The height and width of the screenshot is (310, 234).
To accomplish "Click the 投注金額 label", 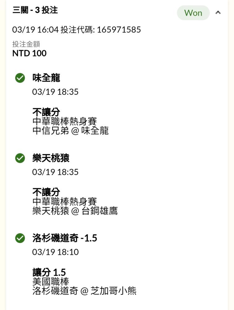I will [26, 44].
